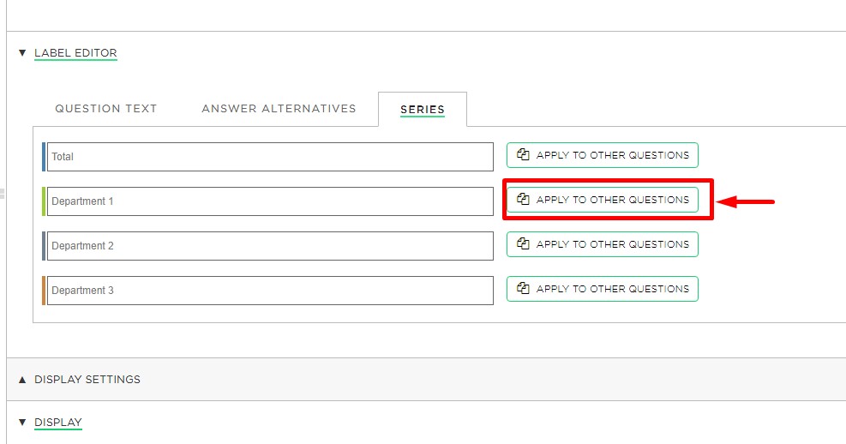Click the orange Department 3 color bar
This screenshot has width=846, height=444.
44,291
